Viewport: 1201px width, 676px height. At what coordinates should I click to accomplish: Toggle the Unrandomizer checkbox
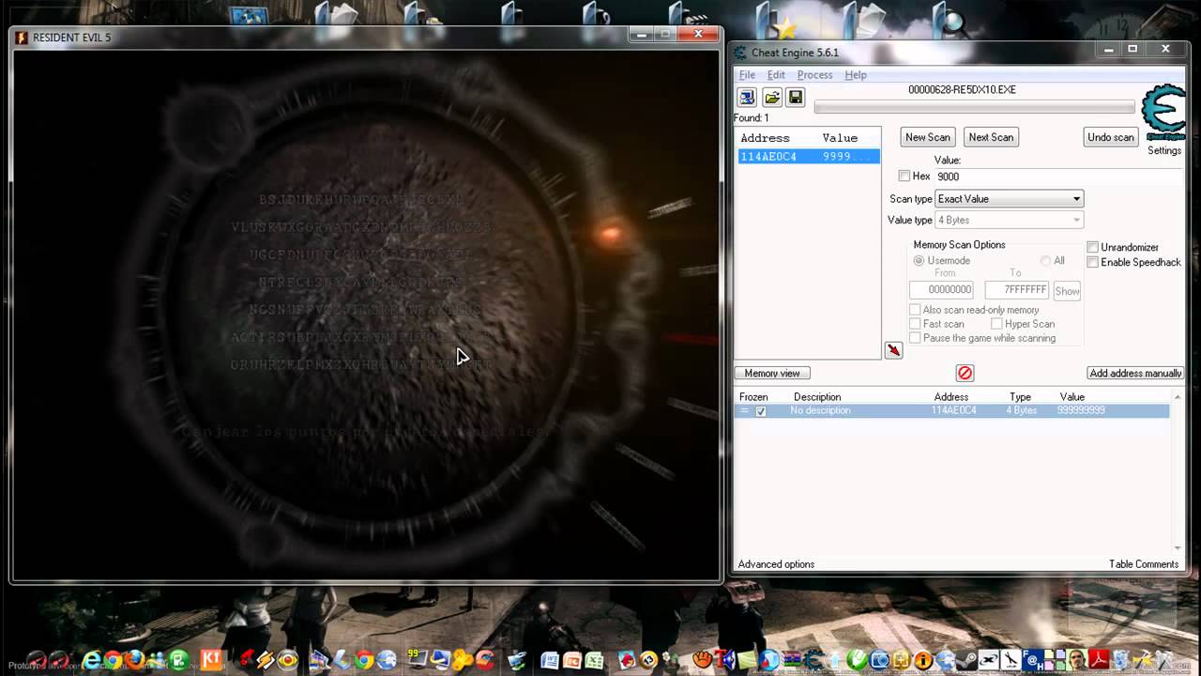[x=1092, y=247]
